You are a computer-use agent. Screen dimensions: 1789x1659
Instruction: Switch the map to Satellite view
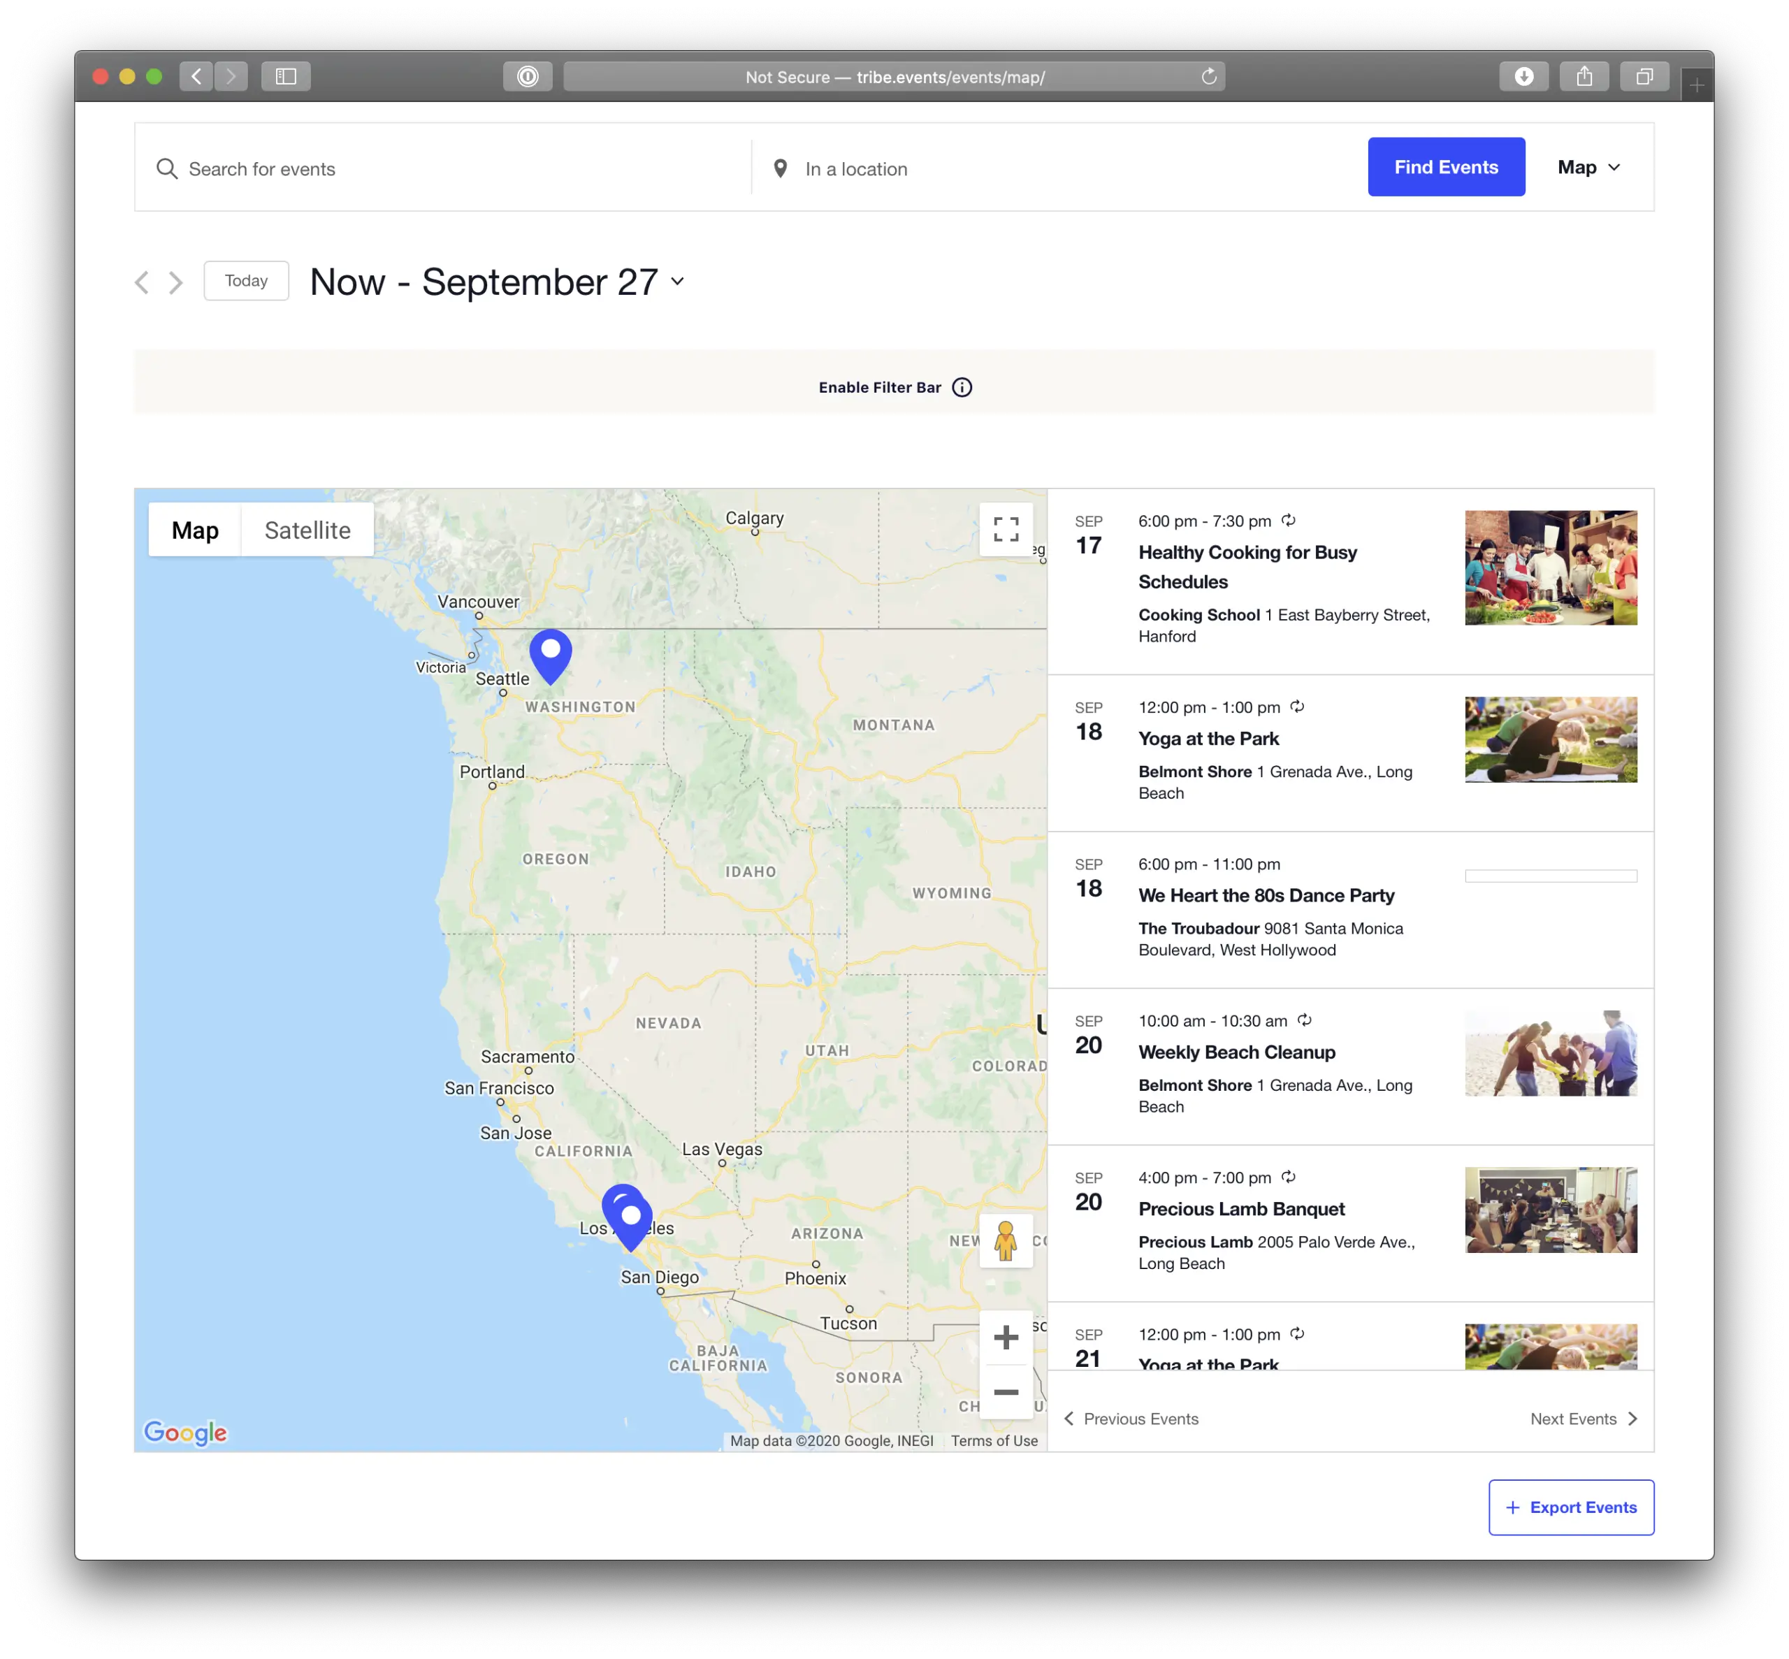pyautogui.click(x=307, y=530)
